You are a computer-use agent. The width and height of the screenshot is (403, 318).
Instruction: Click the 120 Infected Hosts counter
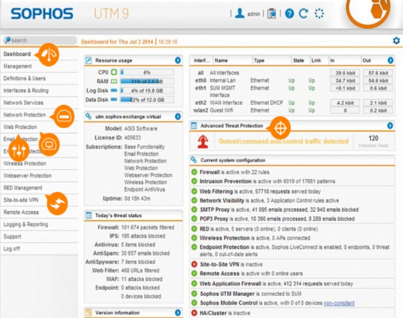(x=373, y=141)
